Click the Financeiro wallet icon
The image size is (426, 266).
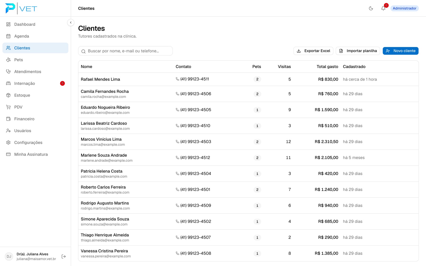[9, 119]
